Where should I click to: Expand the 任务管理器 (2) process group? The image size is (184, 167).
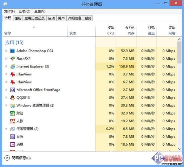pos(6,129)
